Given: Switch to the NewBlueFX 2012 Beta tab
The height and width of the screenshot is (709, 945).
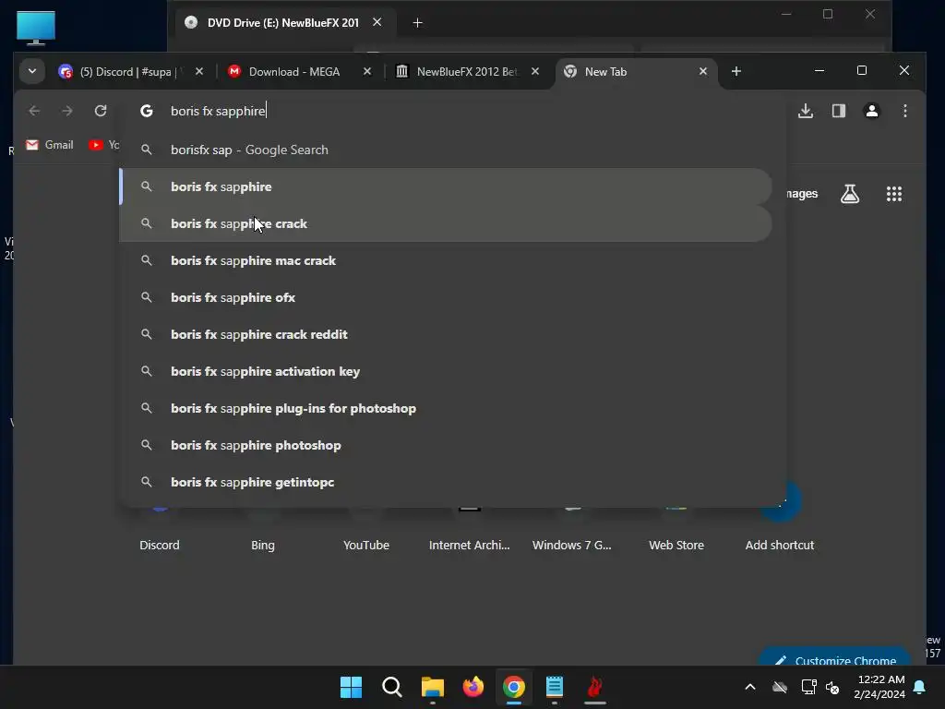Looking at the screenshot, I should [x=464, y=72].
